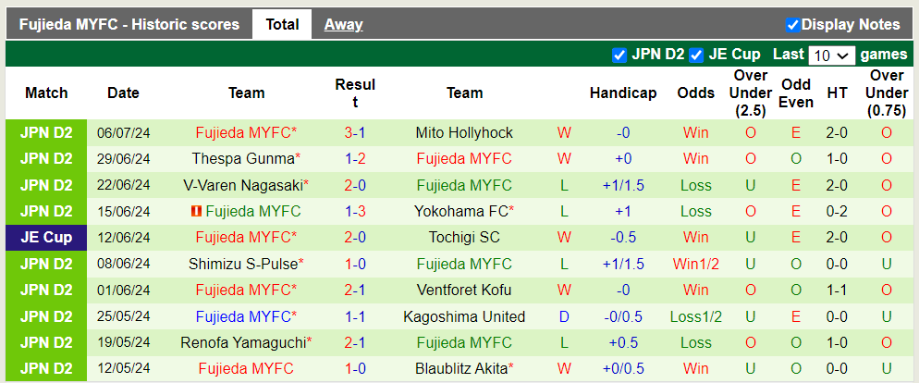The image size is (919, 383).
Task: Click the red card icon beside Fujieda MYFC
Action: [x=196, y=211]
